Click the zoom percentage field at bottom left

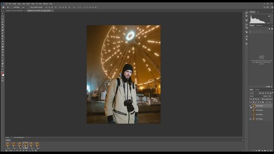[x=7, y=138]
